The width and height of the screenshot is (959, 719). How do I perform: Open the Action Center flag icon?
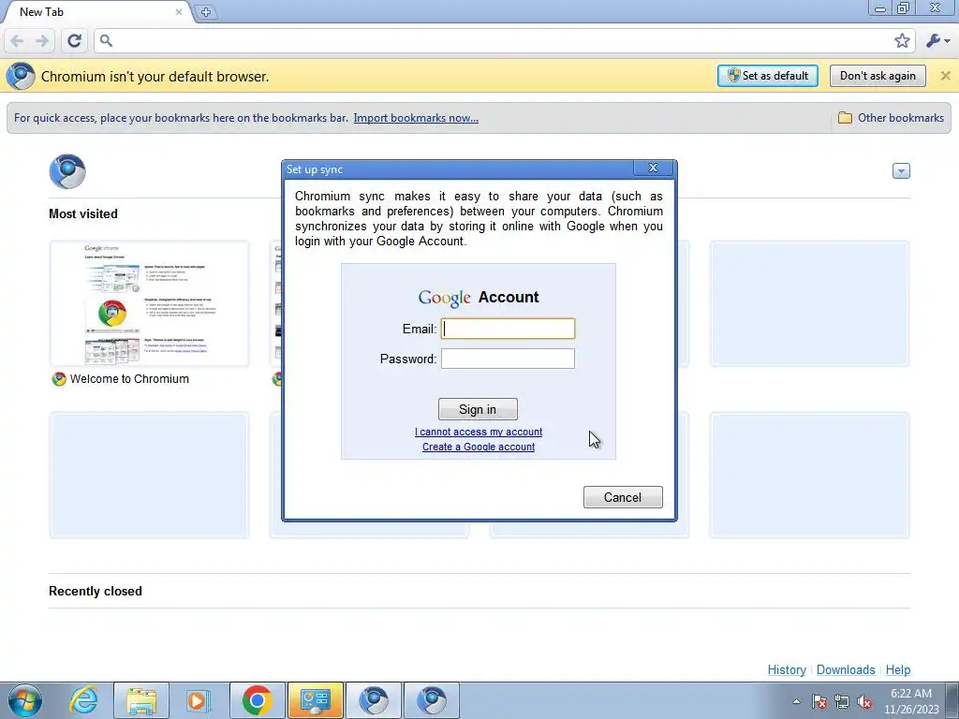pos(819,701)
